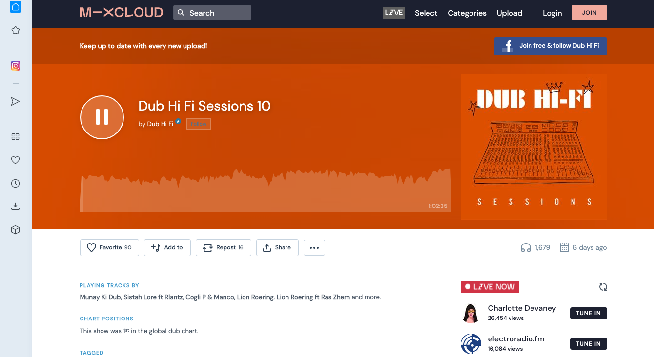Open the grid categories icon in sidebar

coord(15,136)
